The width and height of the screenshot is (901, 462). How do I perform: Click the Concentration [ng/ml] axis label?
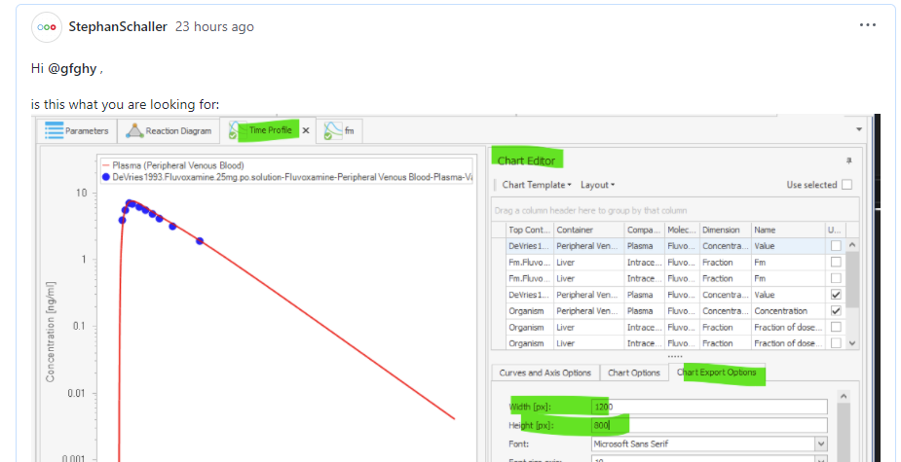(51, 332)
